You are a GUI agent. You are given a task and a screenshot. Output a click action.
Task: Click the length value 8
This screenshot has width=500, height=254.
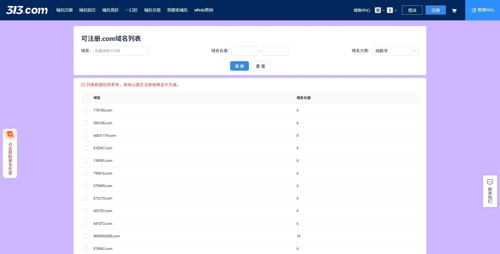pos(298,135)
